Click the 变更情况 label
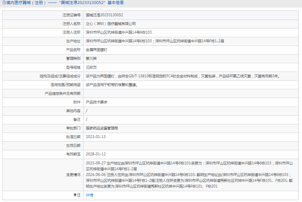This screenshot has height=202, width=302. [73, 175]
